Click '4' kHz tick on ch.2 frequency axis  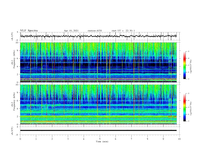tap(18, 109)
